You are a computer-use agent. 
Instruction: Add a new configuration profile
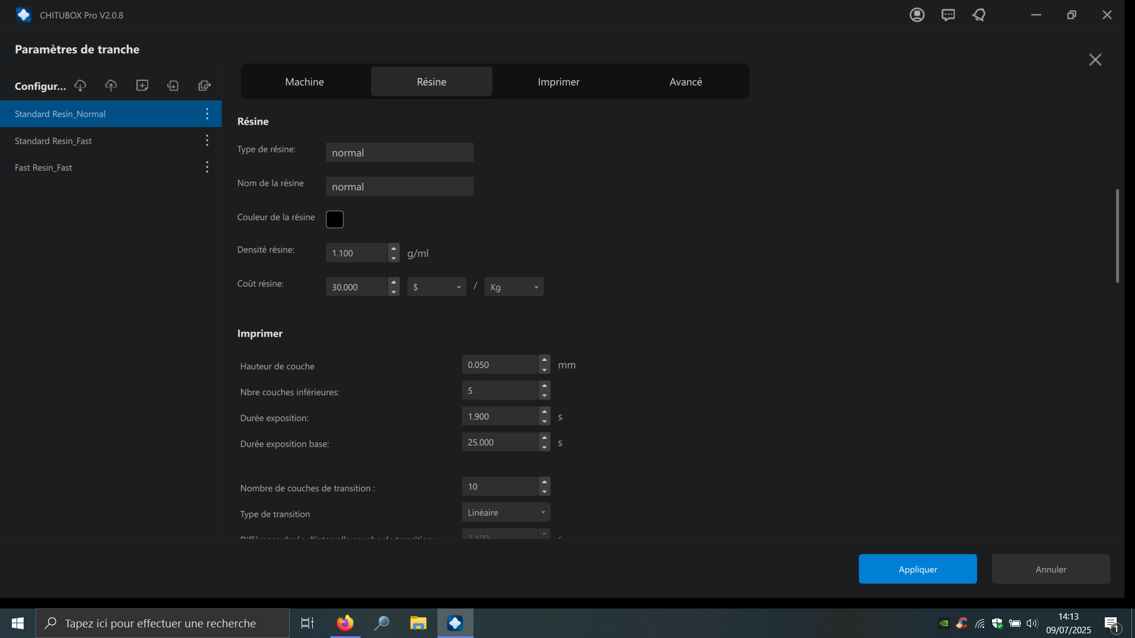point(142,86)
